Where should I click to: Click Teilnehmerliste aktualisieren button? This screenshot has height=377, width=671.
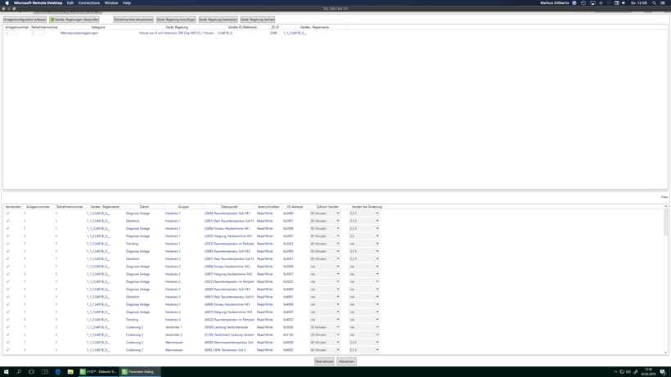pos(133,20)
